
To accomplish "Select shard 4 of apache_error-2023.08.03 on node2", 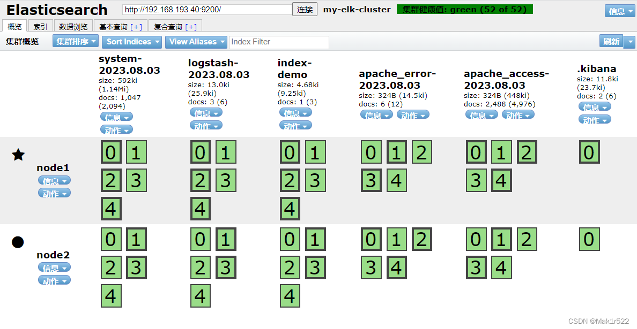I will click(396, 267).
